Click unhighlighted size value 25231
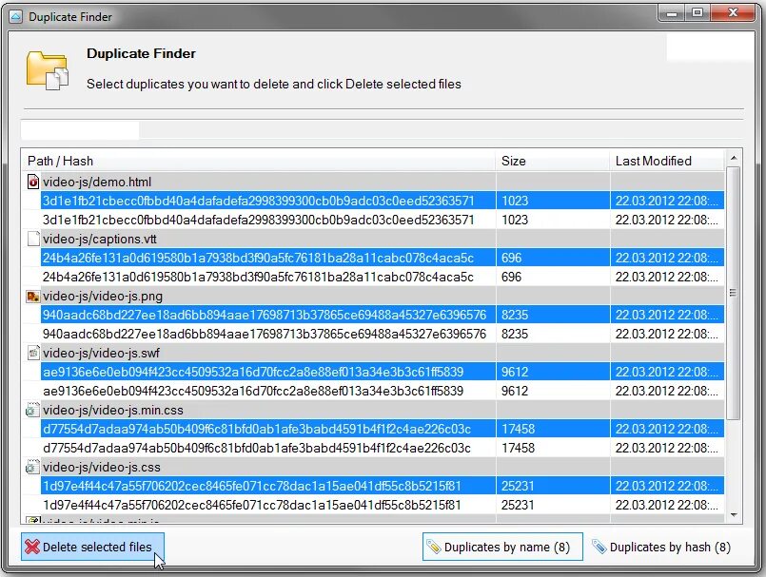Image resolution: width=766 pixels, height=577 pixels. tap(518, 506)
